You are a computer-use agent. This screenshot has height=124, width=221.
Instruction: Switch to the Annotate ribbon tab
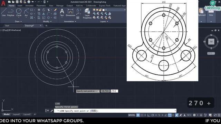(x=29, y=6)
